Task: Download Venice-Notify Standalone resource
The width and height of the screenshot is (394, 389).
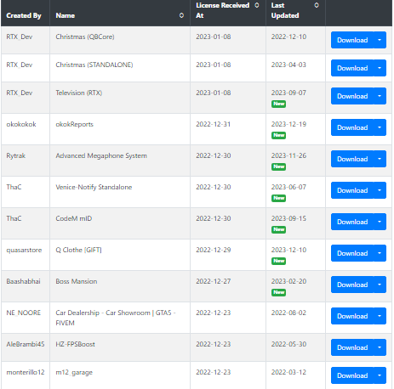Action: (352, 190)
